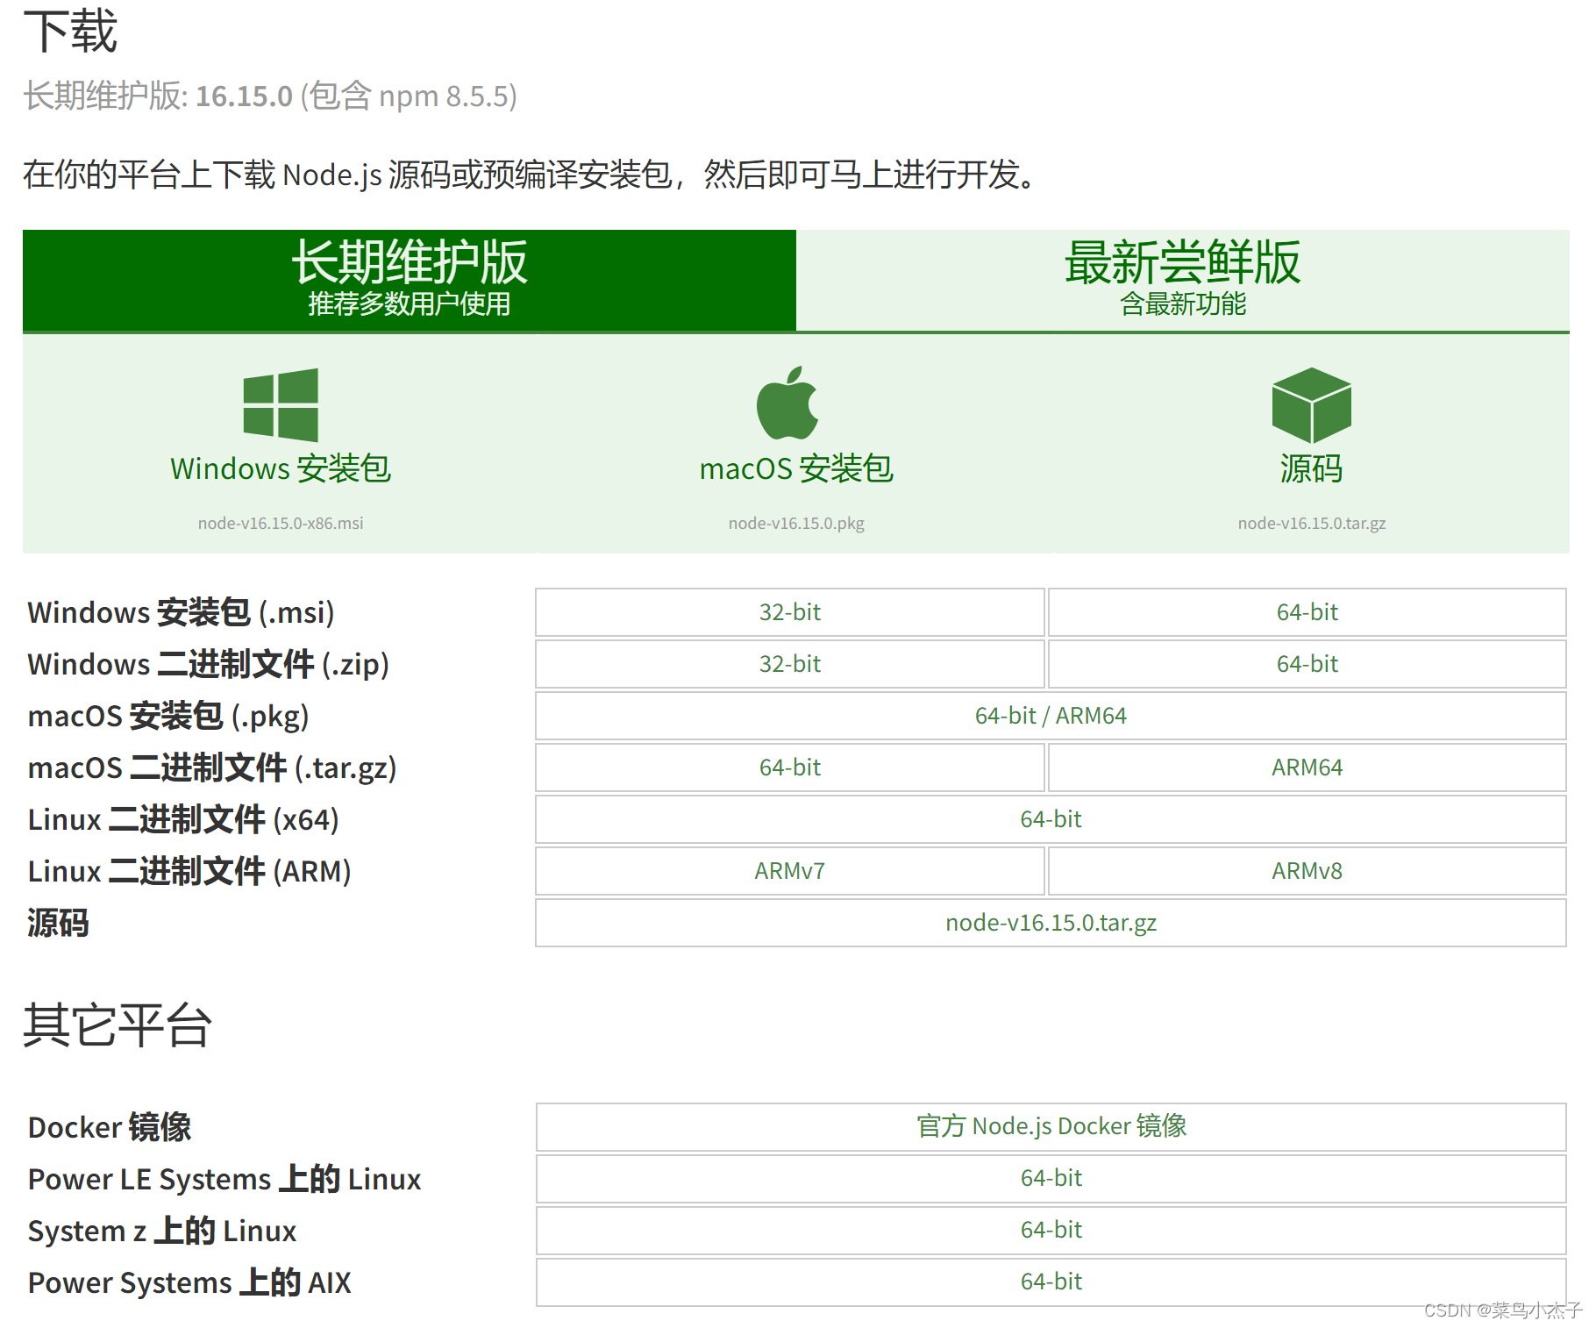Click the source code cube icon
The width and height of the screenshot is (1596, 1328).
1312,405
